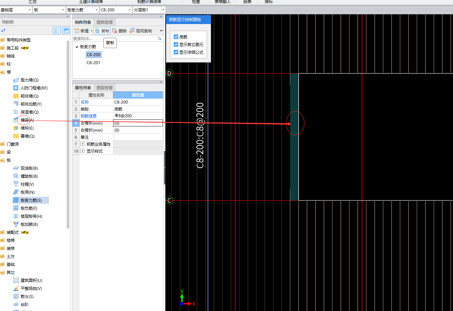Expand the 门窗洞 tree category

tap(3, 144)
